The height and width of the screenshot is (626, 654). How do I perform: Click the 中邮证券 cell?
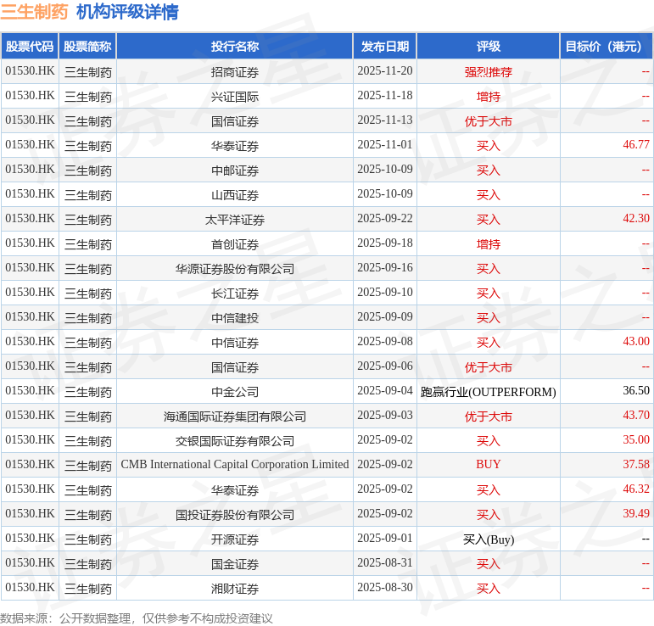[x=235, y=170]
